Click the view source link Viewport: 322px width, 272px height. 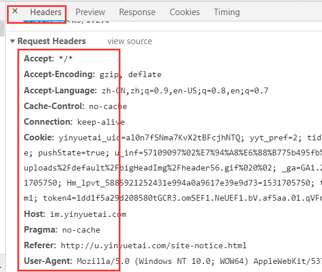(x=130, y=41)
